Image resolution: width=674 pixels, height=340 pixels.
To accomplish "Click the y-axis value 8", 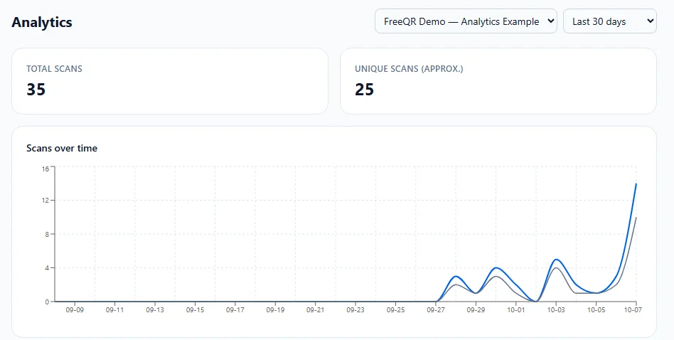I will (48, 234).
